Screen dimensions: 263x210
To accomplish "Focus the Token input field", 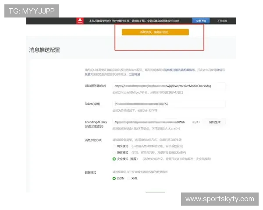I will 169,104.
